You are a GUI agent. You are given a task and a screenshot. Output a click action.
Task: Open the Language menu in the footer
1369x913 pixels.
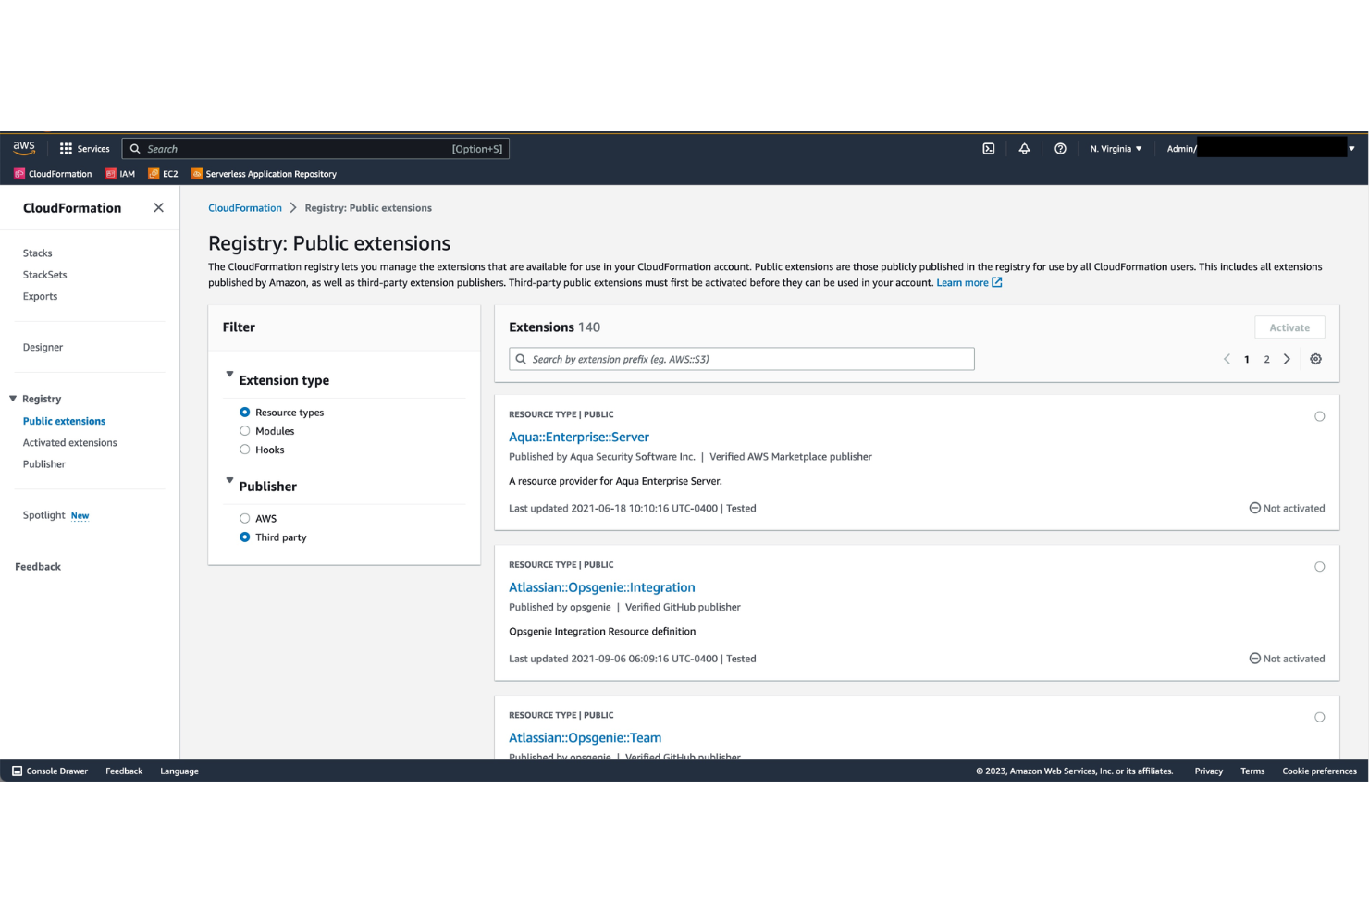coord(179,771)
